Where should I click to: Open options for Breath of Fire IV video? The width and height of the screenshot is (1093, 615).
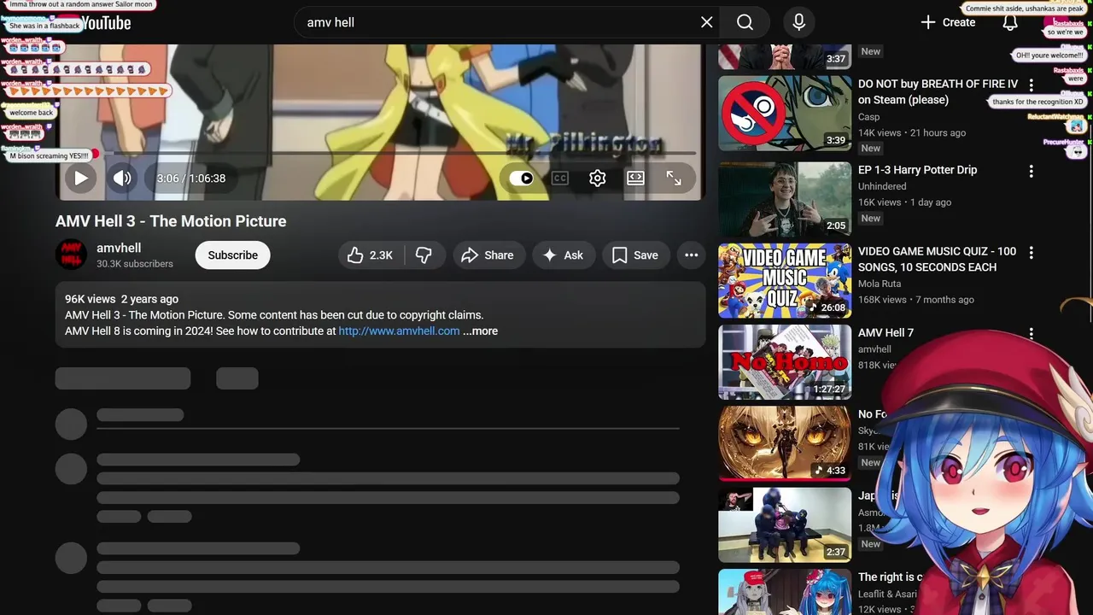(x=1032, y=85)
